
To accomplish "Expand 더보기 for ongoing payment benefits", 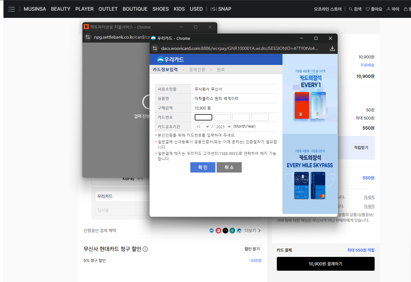I will pyautogui.click(x=253, y=231).
